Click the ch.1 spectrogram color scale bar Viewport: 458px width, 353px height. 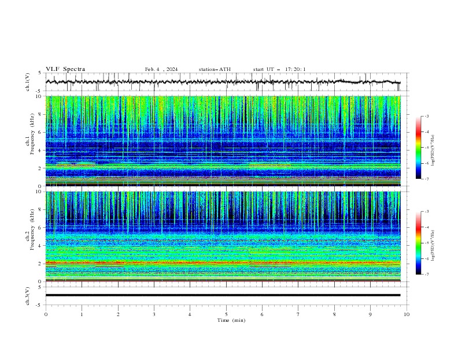tap(419, 148)
